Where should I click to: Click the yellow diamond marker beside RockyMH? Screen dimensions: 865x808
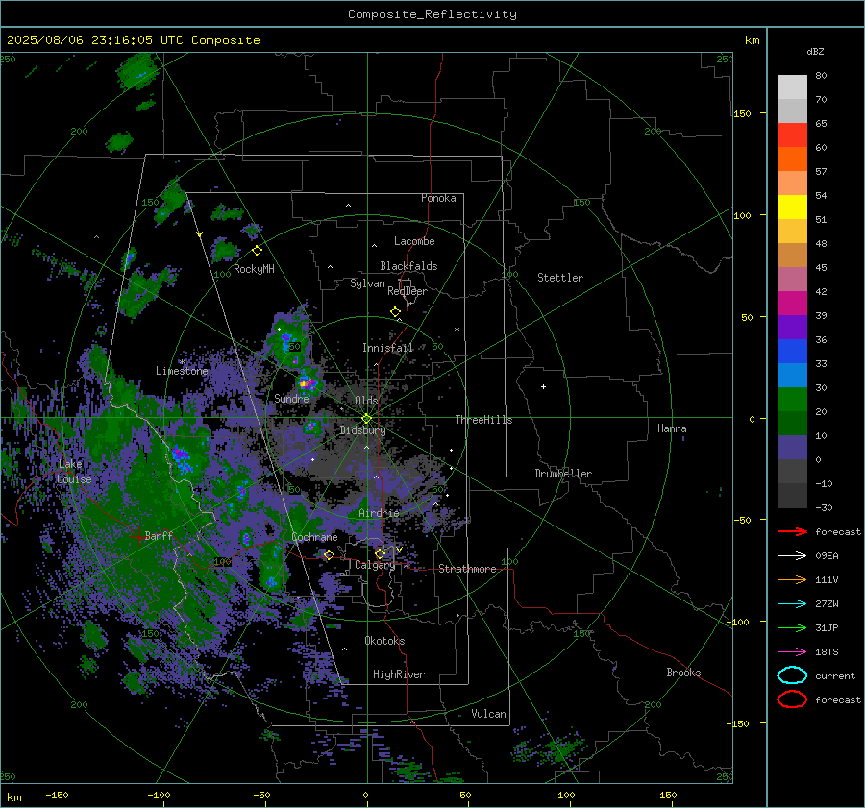click(x=257, y=251)
